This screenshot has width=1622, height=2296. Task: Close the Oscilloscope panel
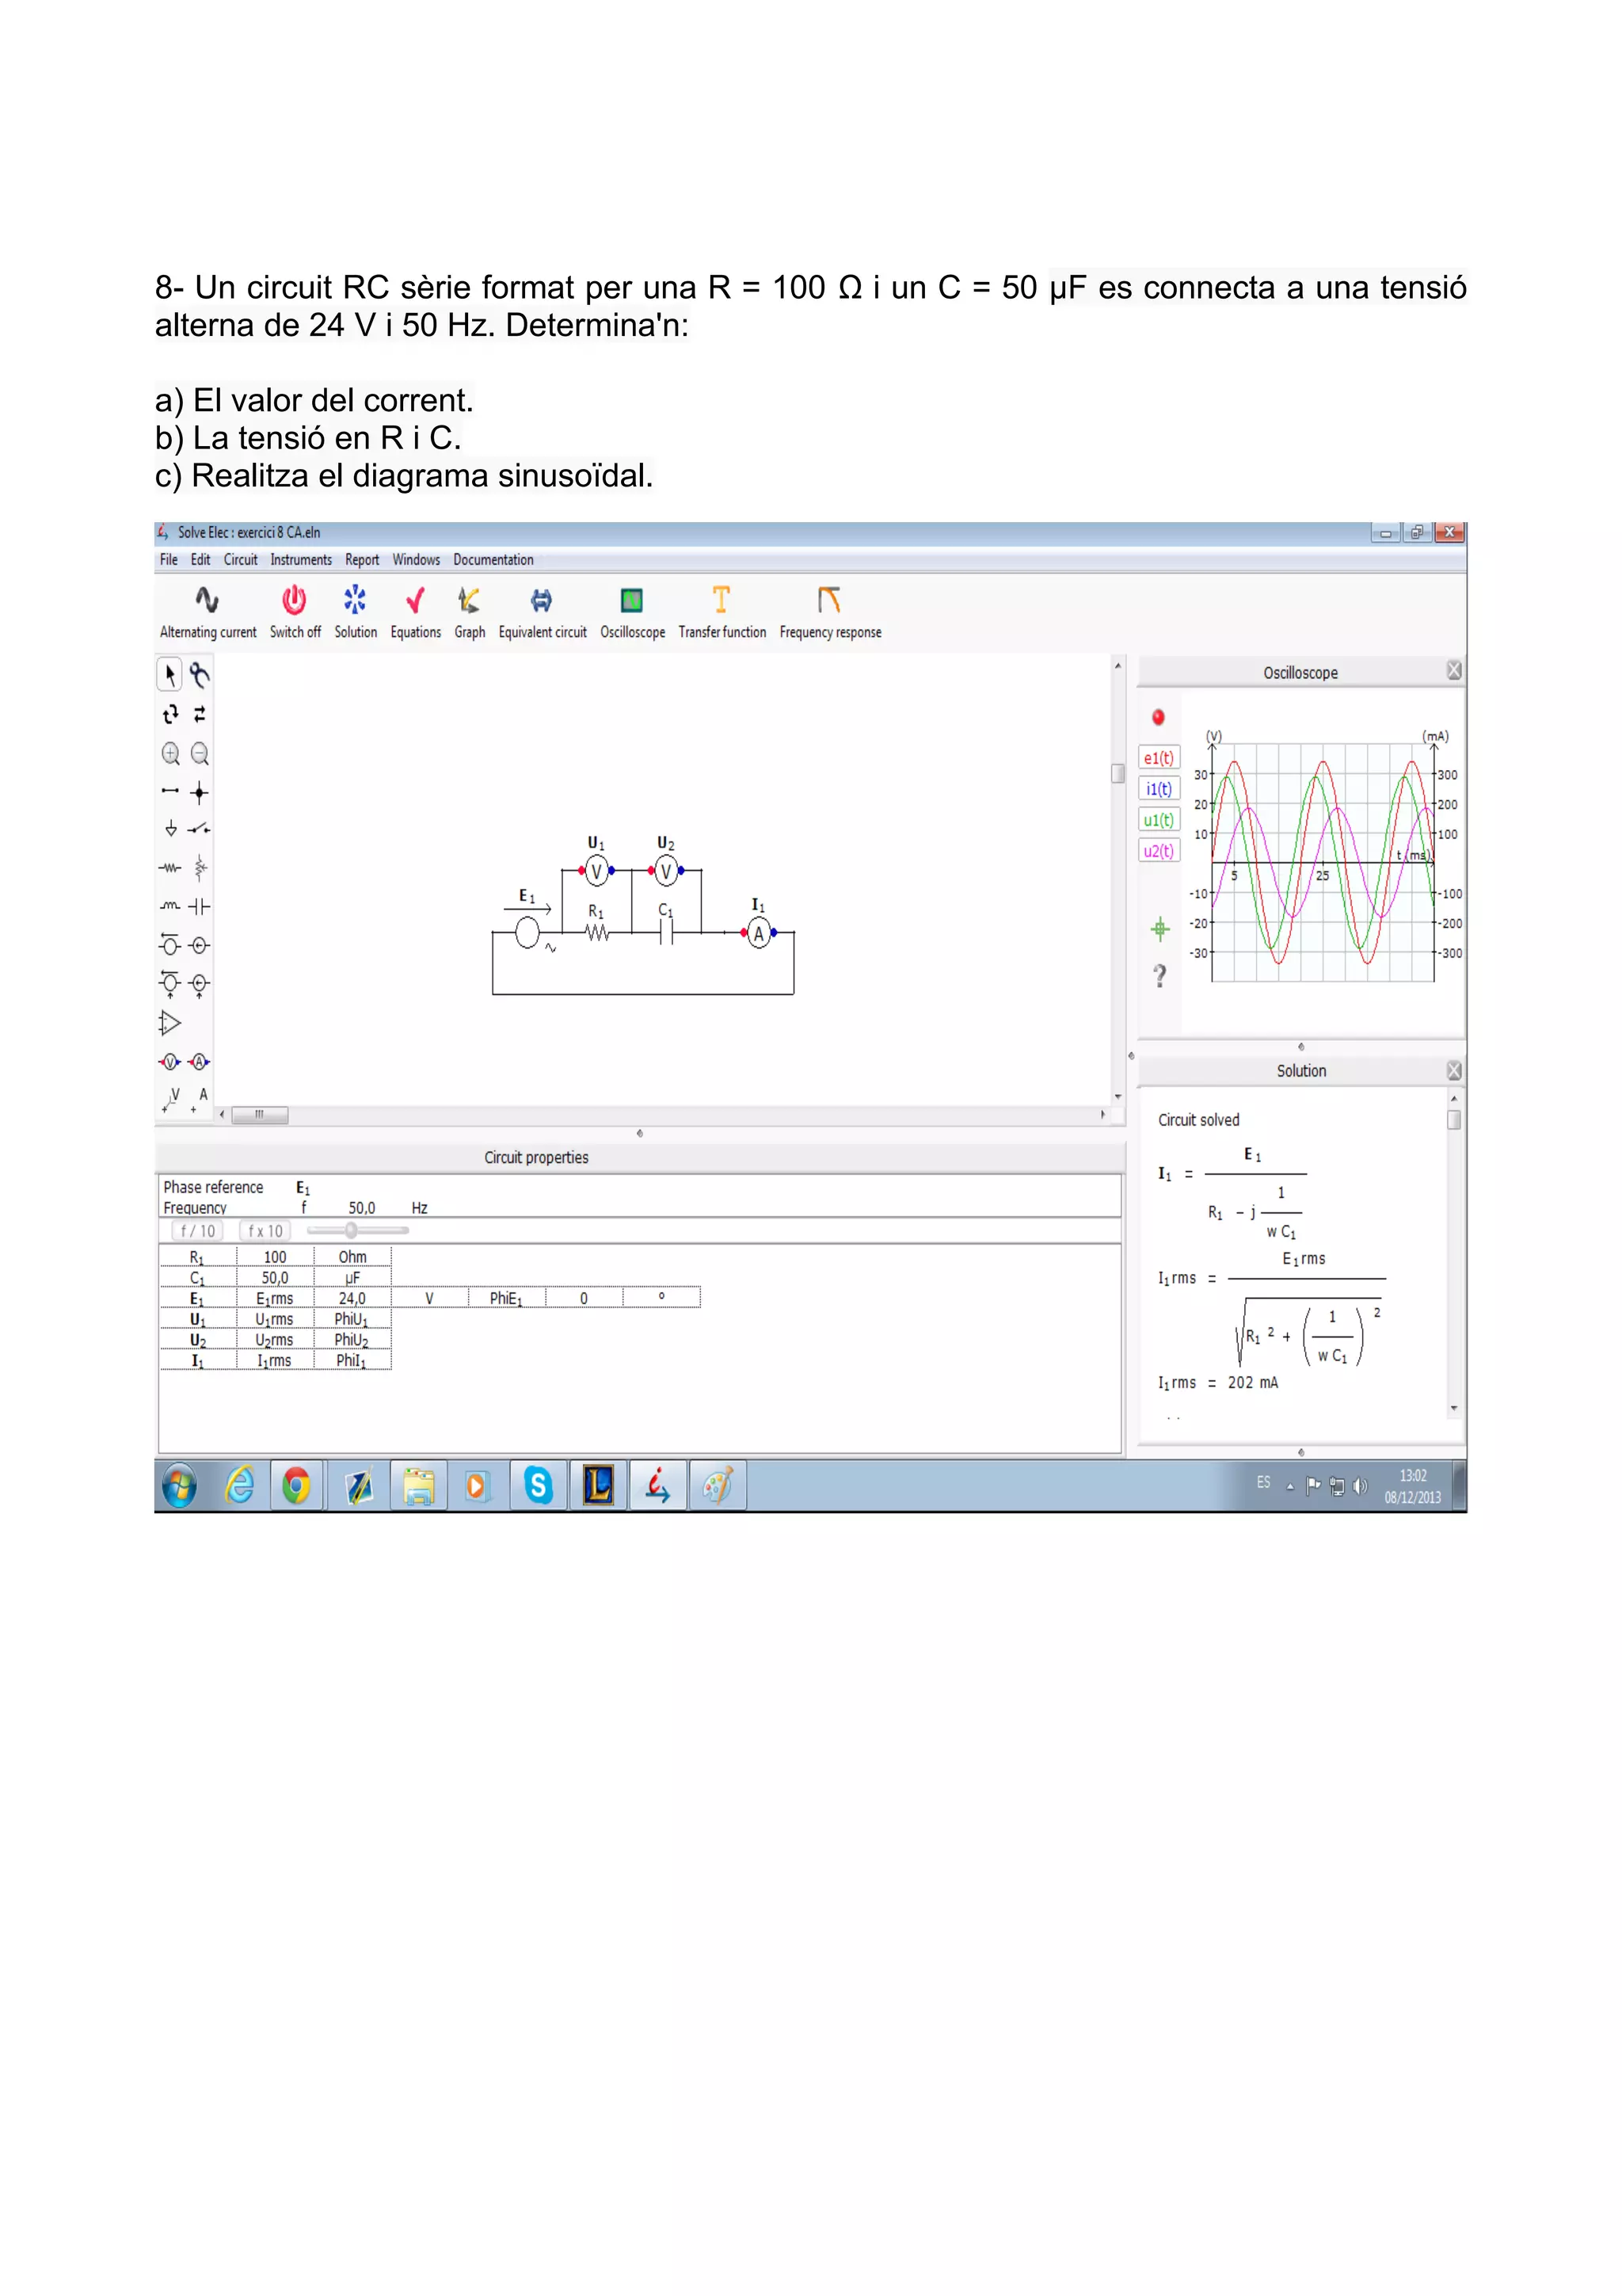tap(1454, 671)
